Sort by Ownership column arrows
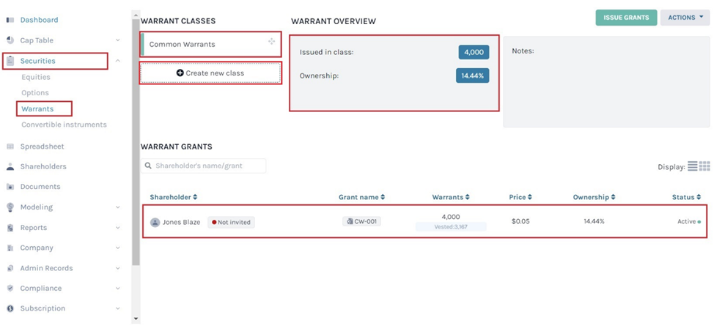This screenshot has width=714, height=326. [613, 197]
